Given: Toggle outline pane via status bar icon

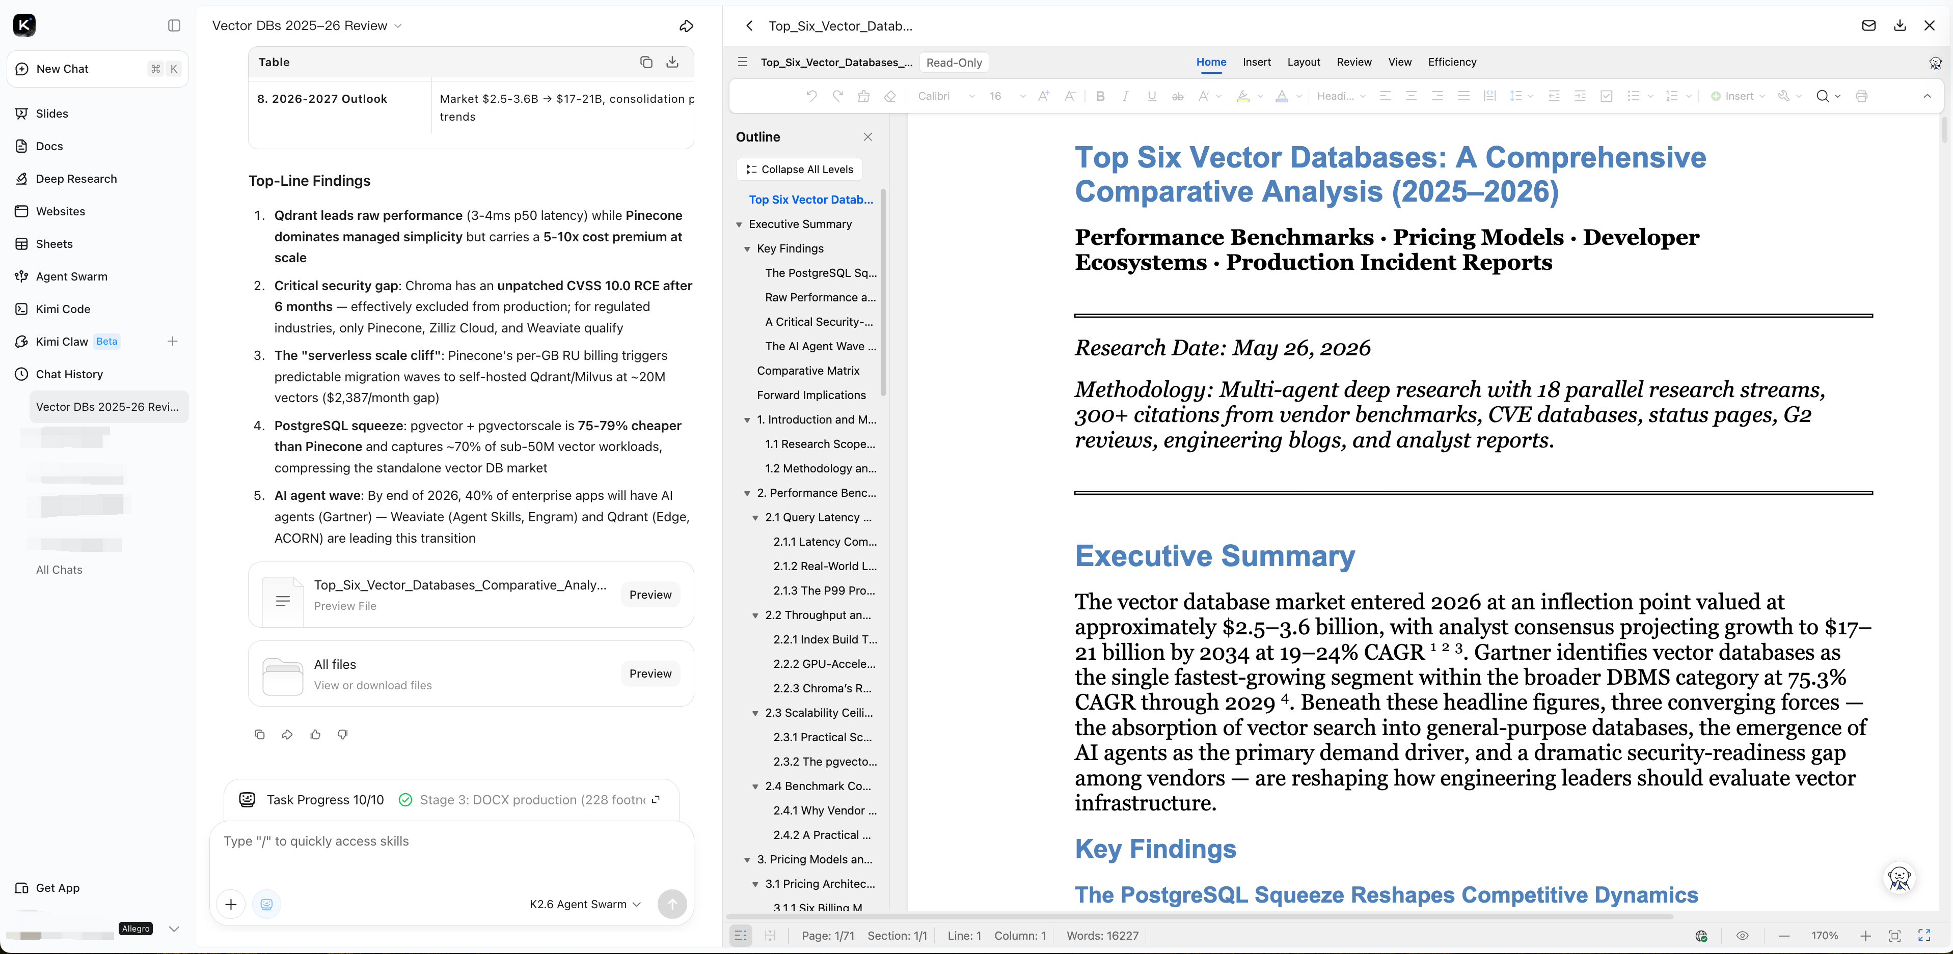Looking at the screenshot, I should [x=741, y=936].
